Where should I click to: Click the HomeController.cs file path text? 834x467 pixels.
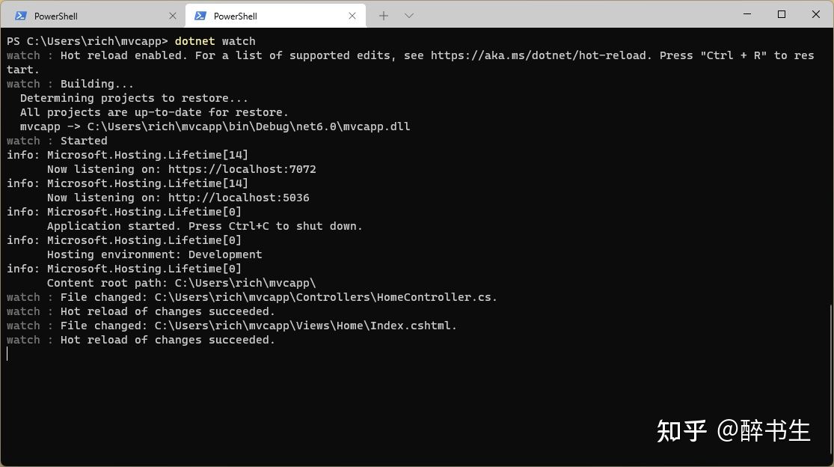325,297
